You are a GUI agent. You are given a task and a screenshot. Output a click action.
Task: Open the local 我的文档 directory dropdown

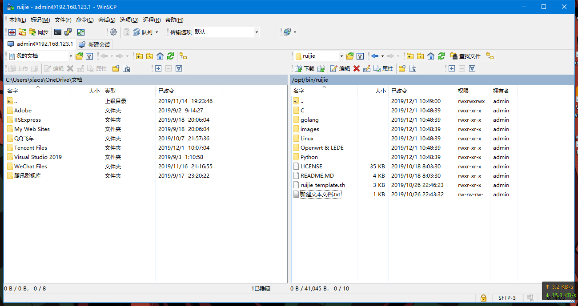(x=71, y=56)
